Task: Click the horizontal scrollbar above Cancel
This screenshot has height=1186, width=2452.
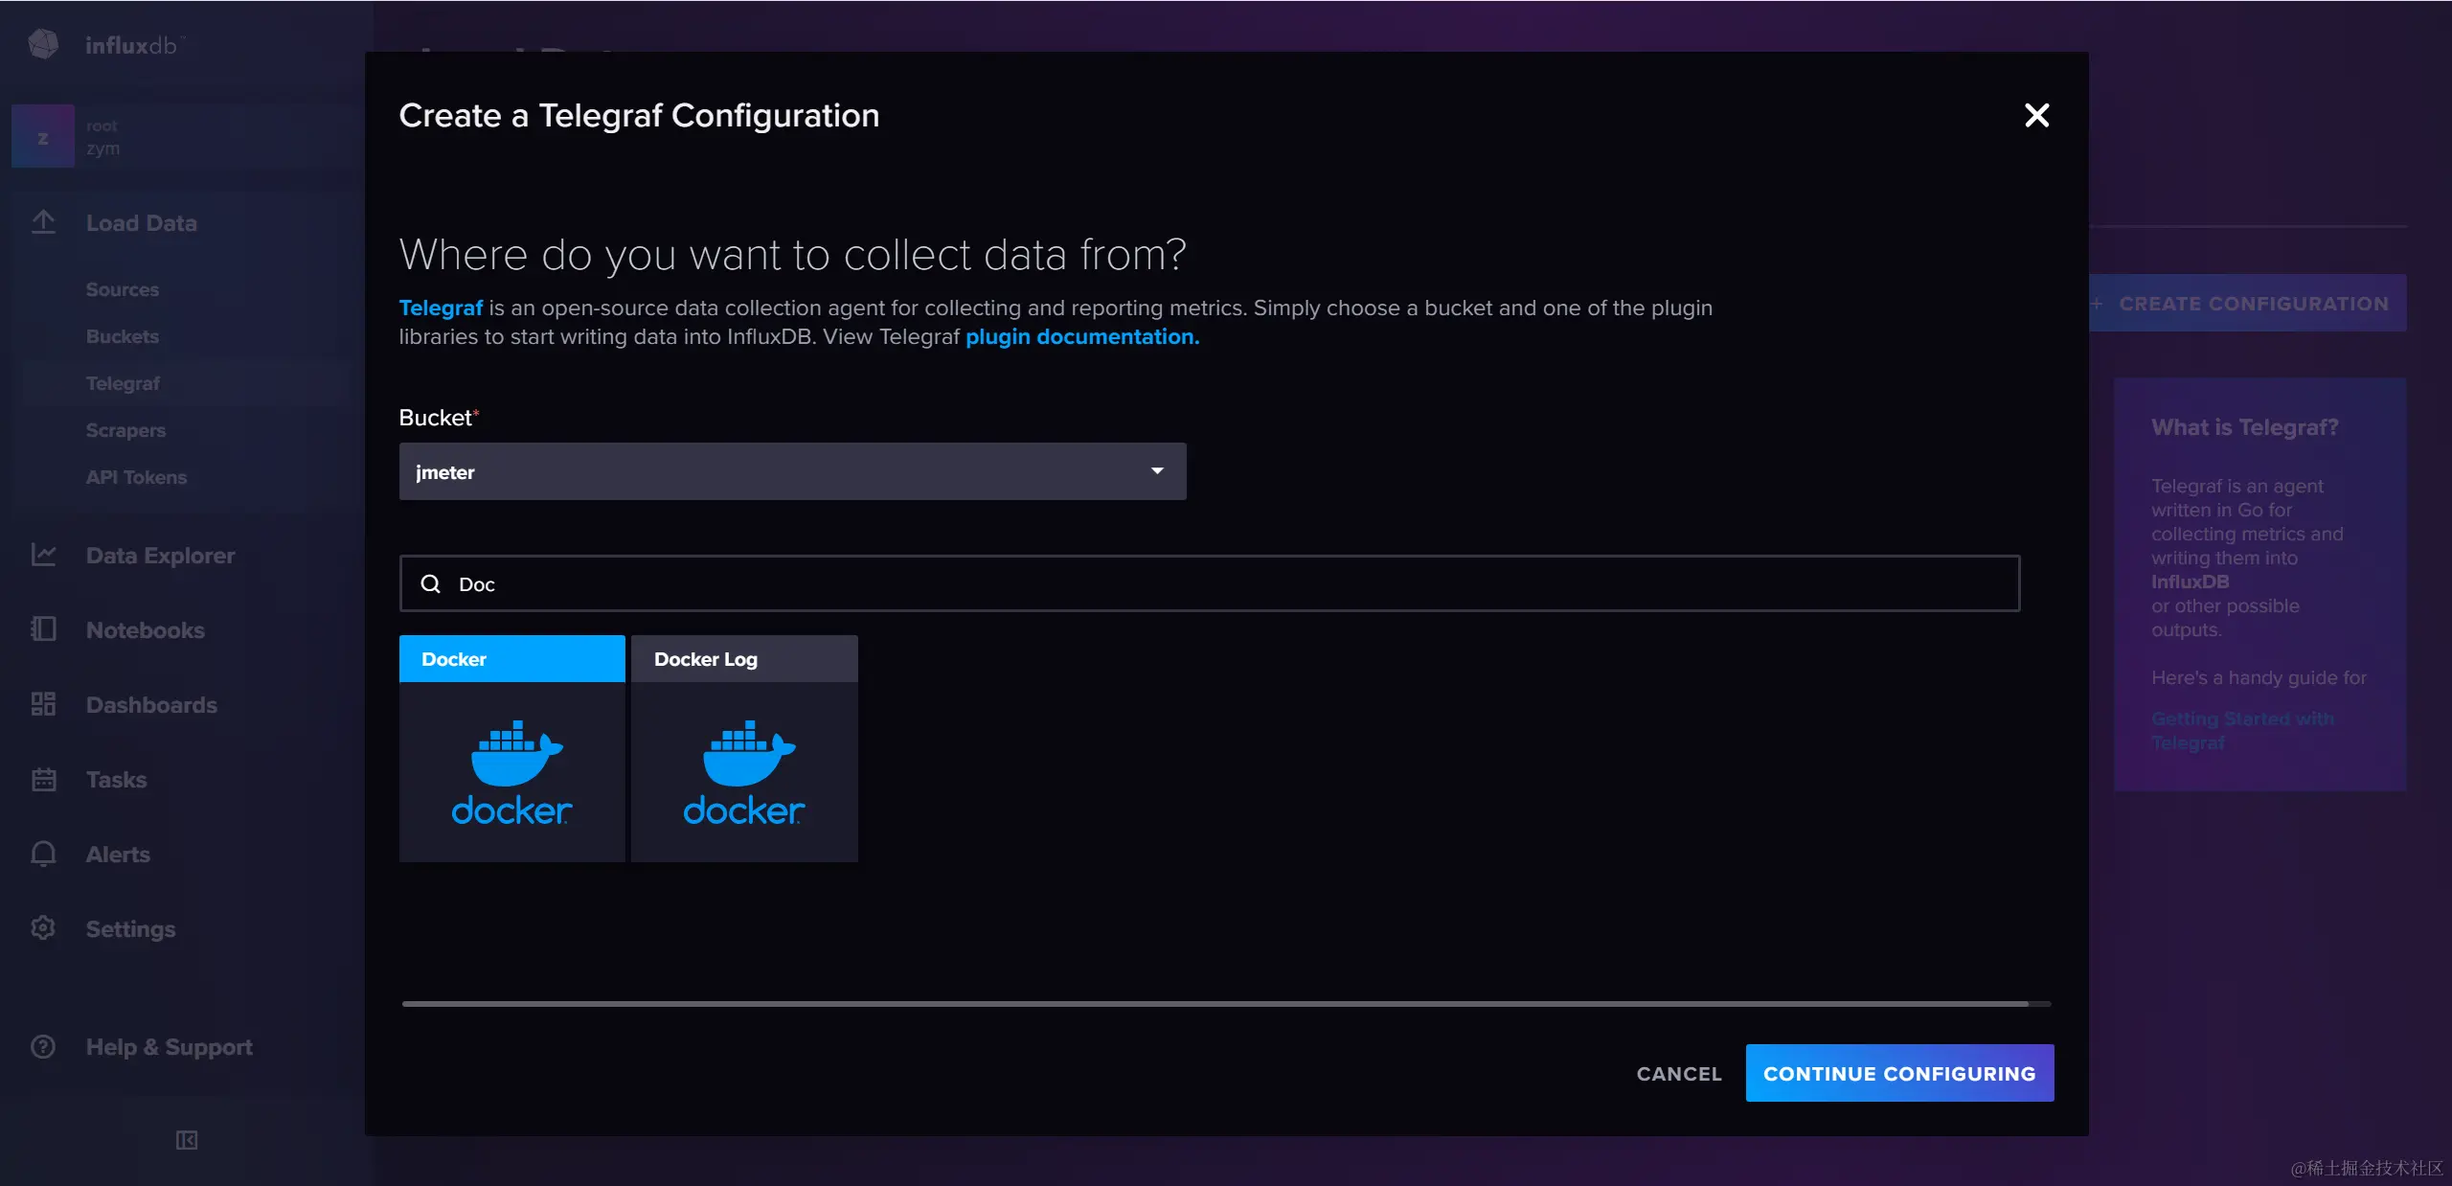Action: 1215,1003
